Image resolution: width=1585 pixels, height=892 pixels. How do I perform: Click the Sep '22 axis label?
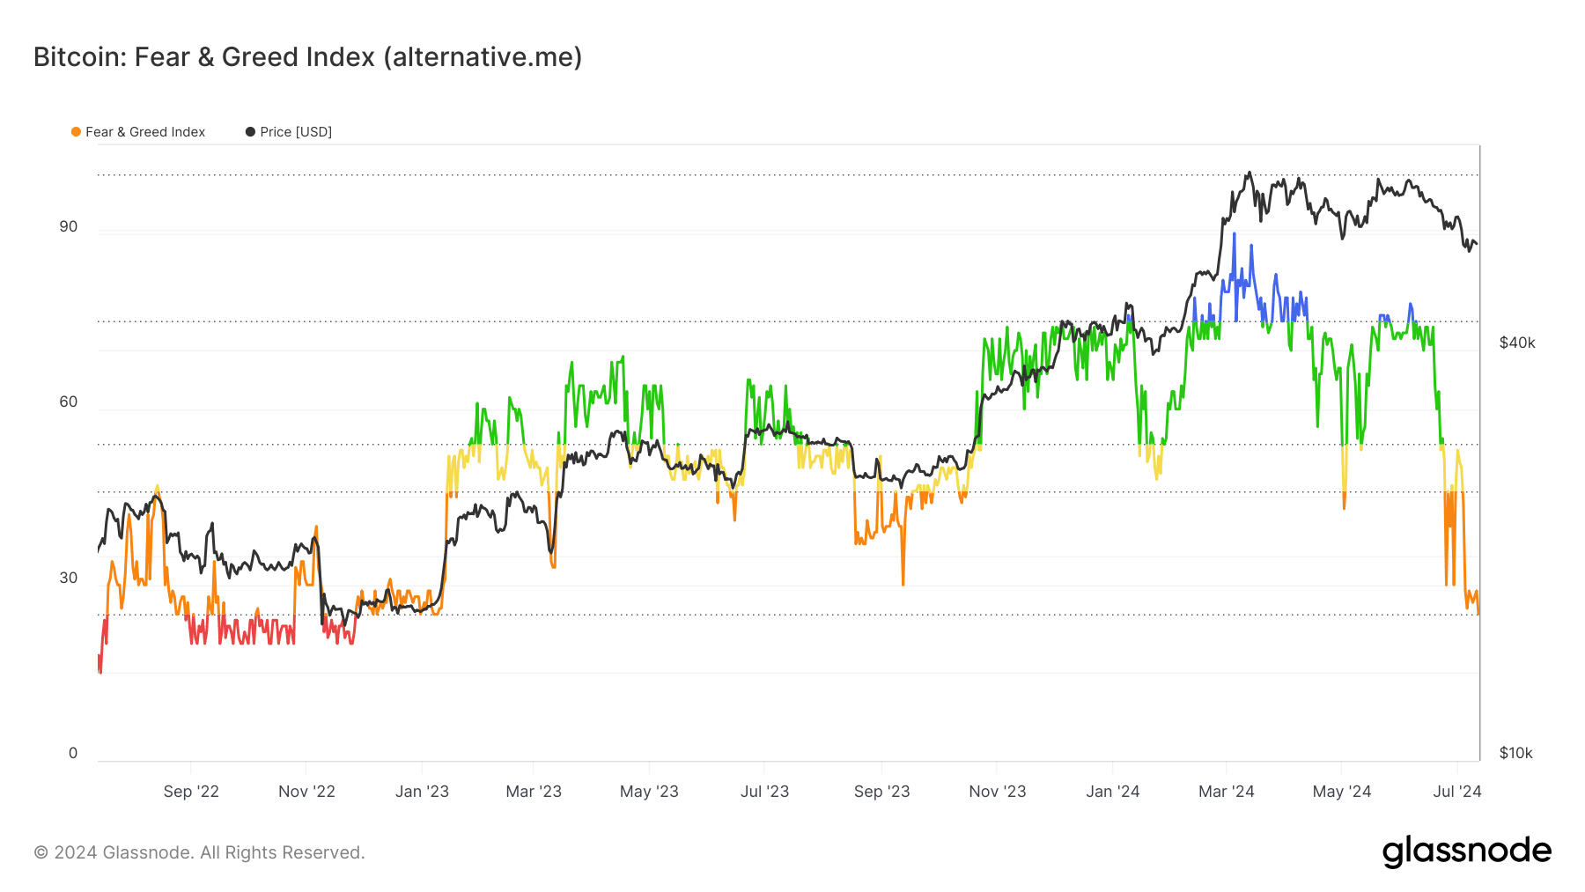click(x=191, y=792)
